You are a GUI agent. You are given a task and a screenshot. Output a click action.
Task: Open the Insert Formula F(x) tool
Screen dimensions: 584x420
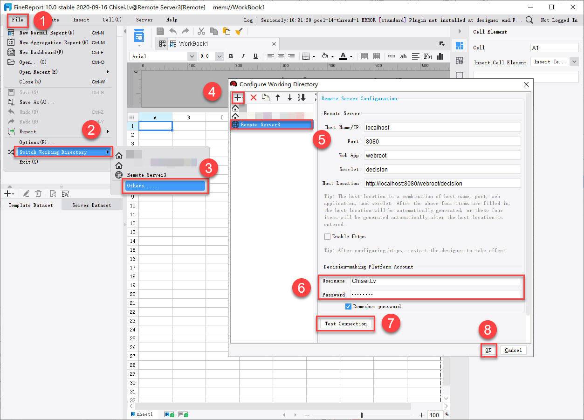(427, 56)
